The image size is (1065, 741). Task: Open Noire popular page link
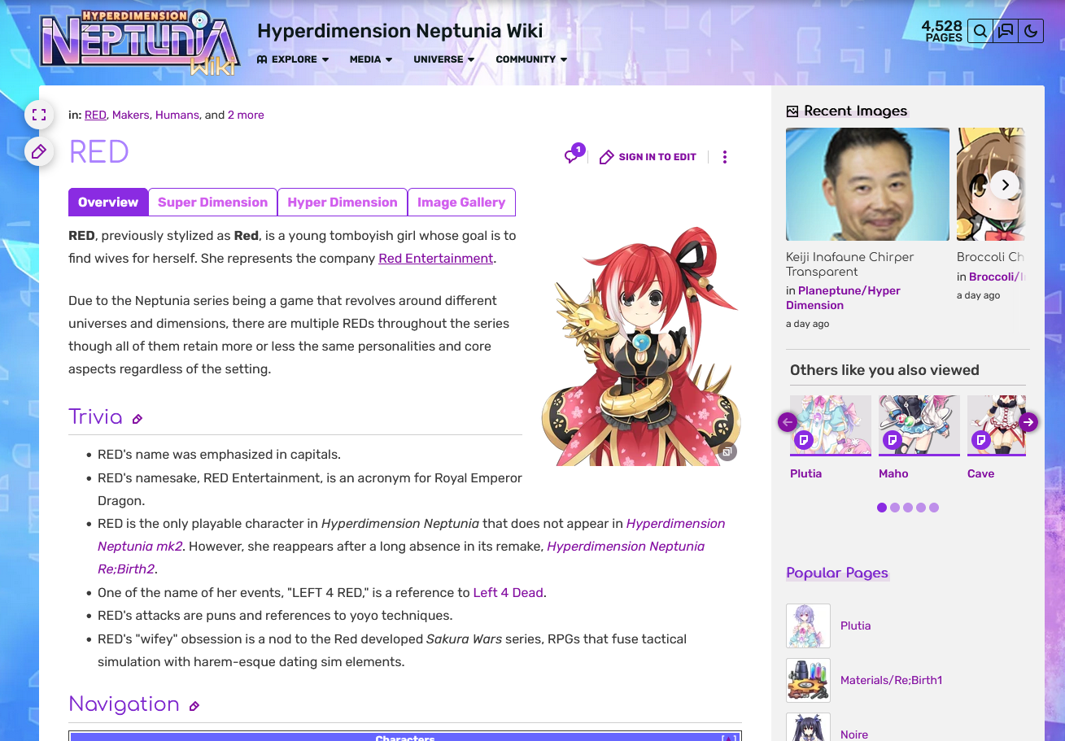[854, 734]
